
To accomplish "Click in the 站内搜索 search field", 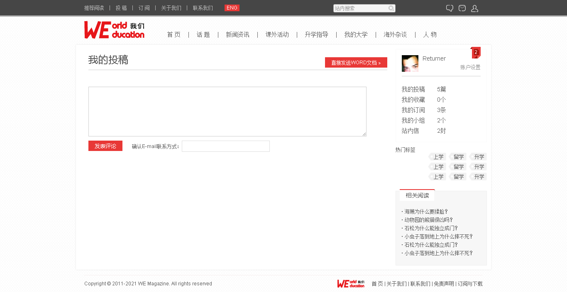I will (360, 8).
